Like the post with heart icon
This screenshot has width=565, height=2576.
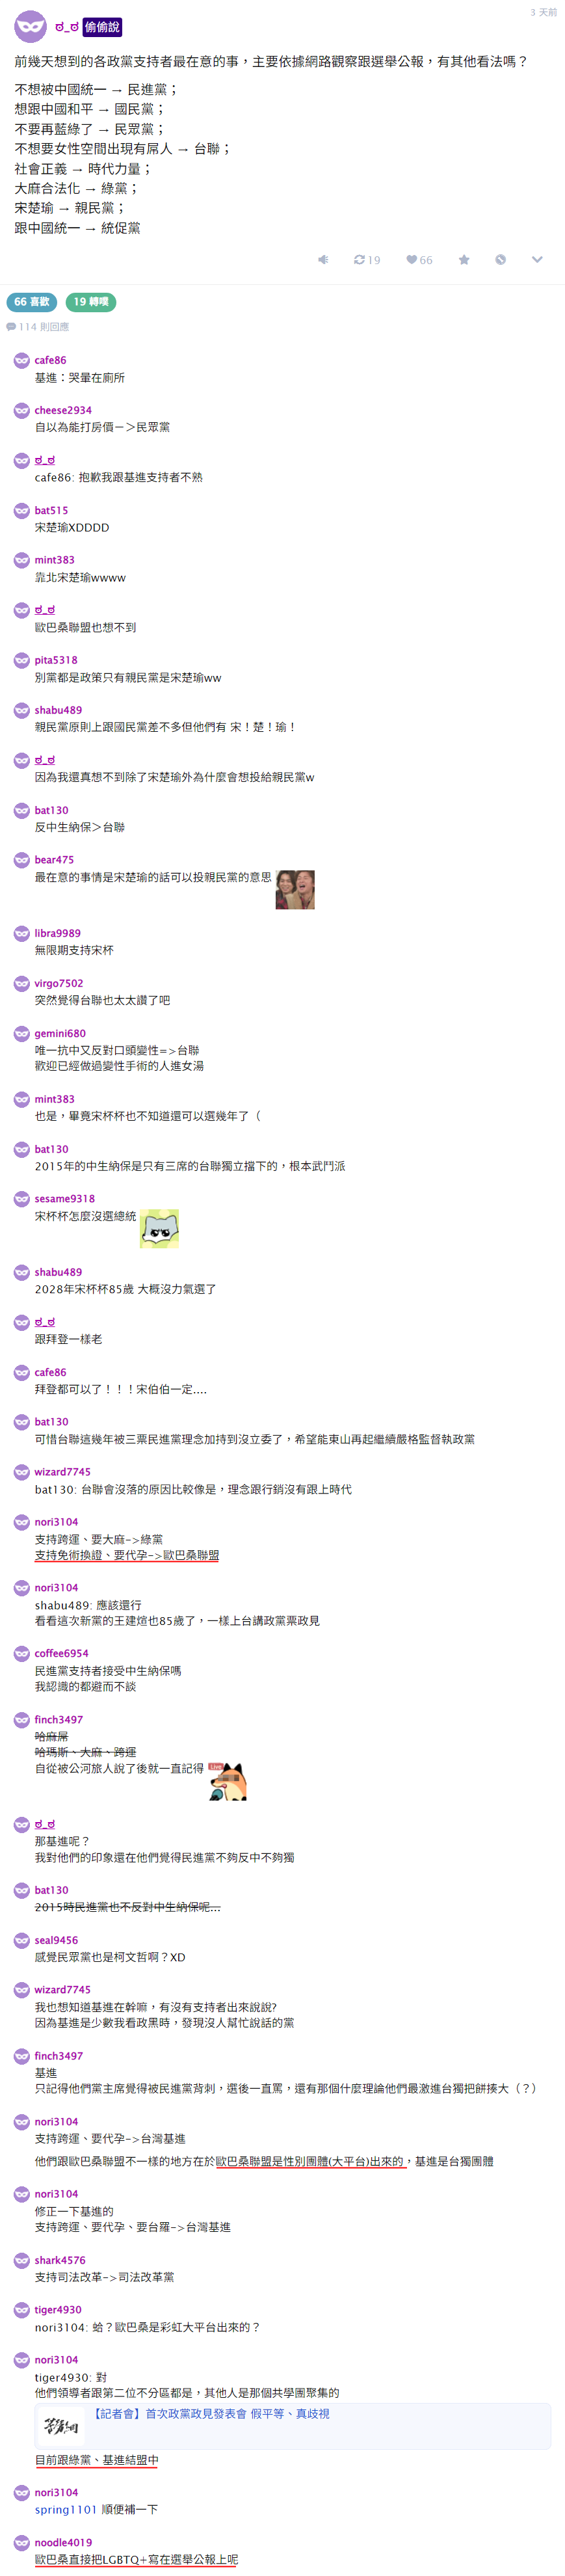(419, 259)
